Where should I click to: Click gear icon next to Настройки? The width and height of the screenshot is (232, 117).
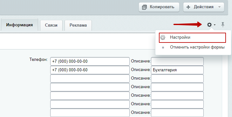pos(163,37)
